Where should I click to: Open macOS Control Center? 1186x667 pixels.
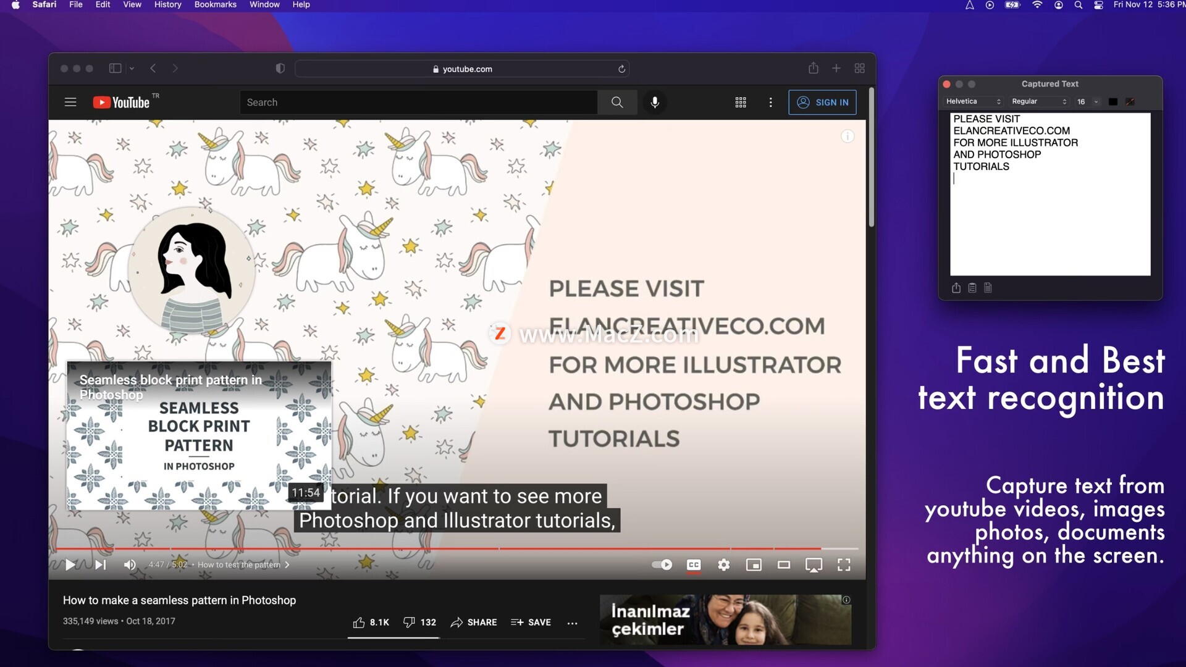pyautogui.click(x=1099, y=5)
